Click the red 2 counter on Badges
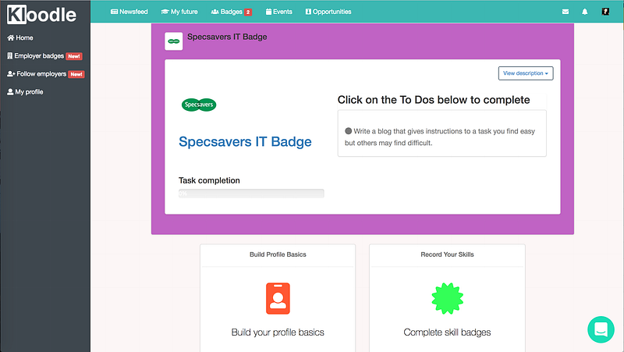Screen dimensions: 624x352 (248, 12)
